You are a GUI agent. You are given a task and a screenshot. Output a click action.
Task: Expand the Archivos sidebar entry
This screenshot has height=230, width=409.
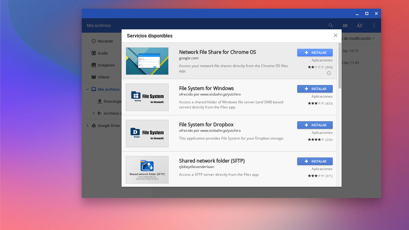click(x=93, y=113)
